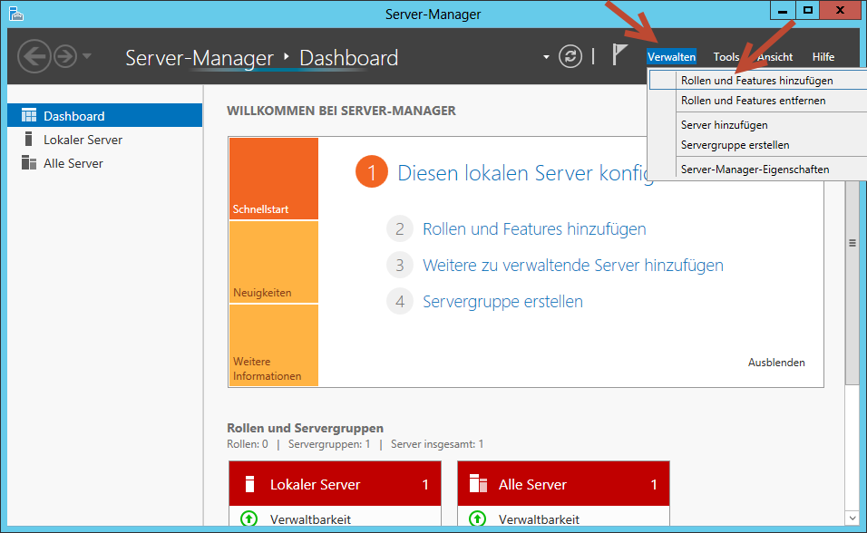Screen dimensions: 867x533
Task: Select the Lokaler Server sidebar icon
Action: tap(29, 140)
